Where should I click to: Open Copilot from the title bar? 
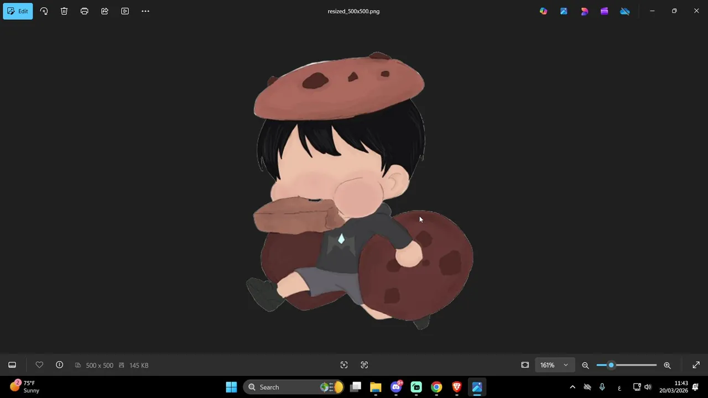click(x=543, y=11)
